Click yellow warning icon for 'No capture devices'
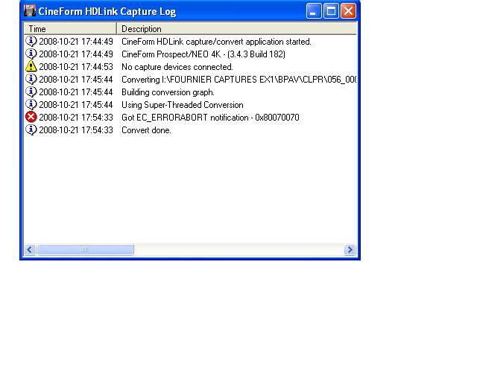This screenshot has width=477, height=381. [31, 66]
